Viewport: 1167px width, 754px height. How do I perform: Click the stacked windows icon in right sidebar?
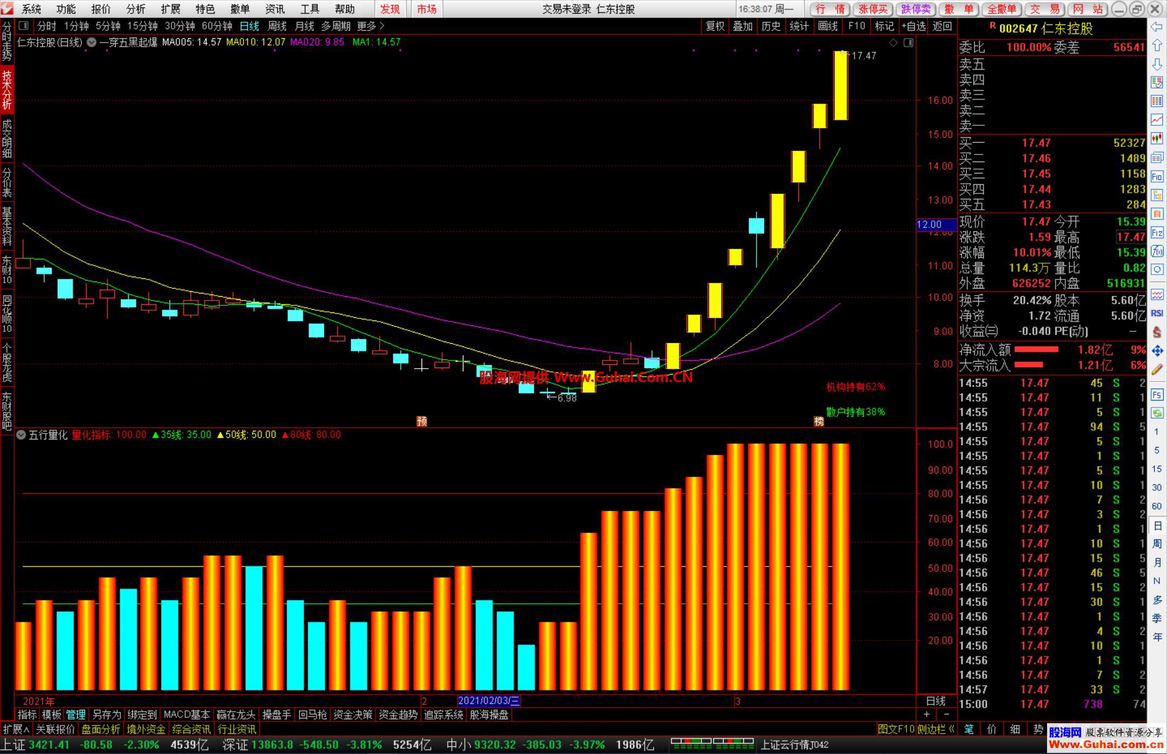[x=1157, y=157]
